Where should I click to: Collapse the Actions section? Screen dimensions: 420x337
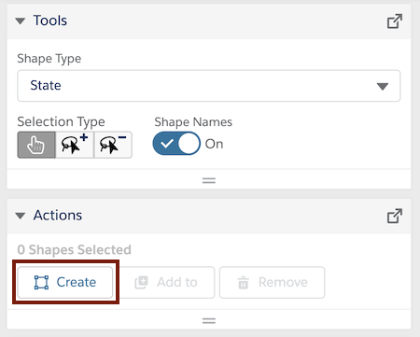click(x=21, y=216)
